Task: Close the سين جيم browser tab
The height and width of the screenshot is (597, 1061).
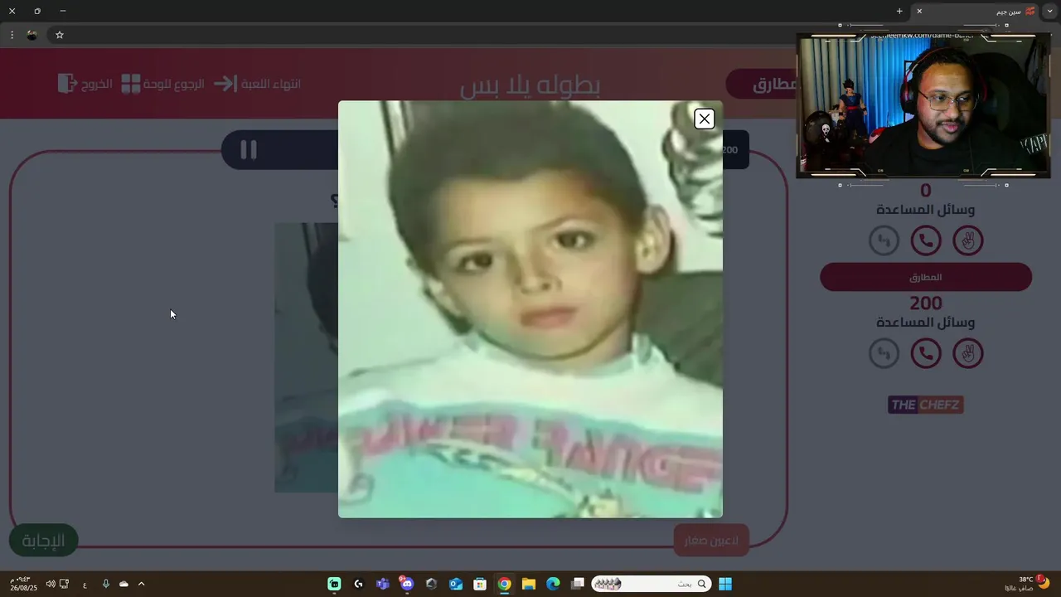Action: click(x=918, y=11)
